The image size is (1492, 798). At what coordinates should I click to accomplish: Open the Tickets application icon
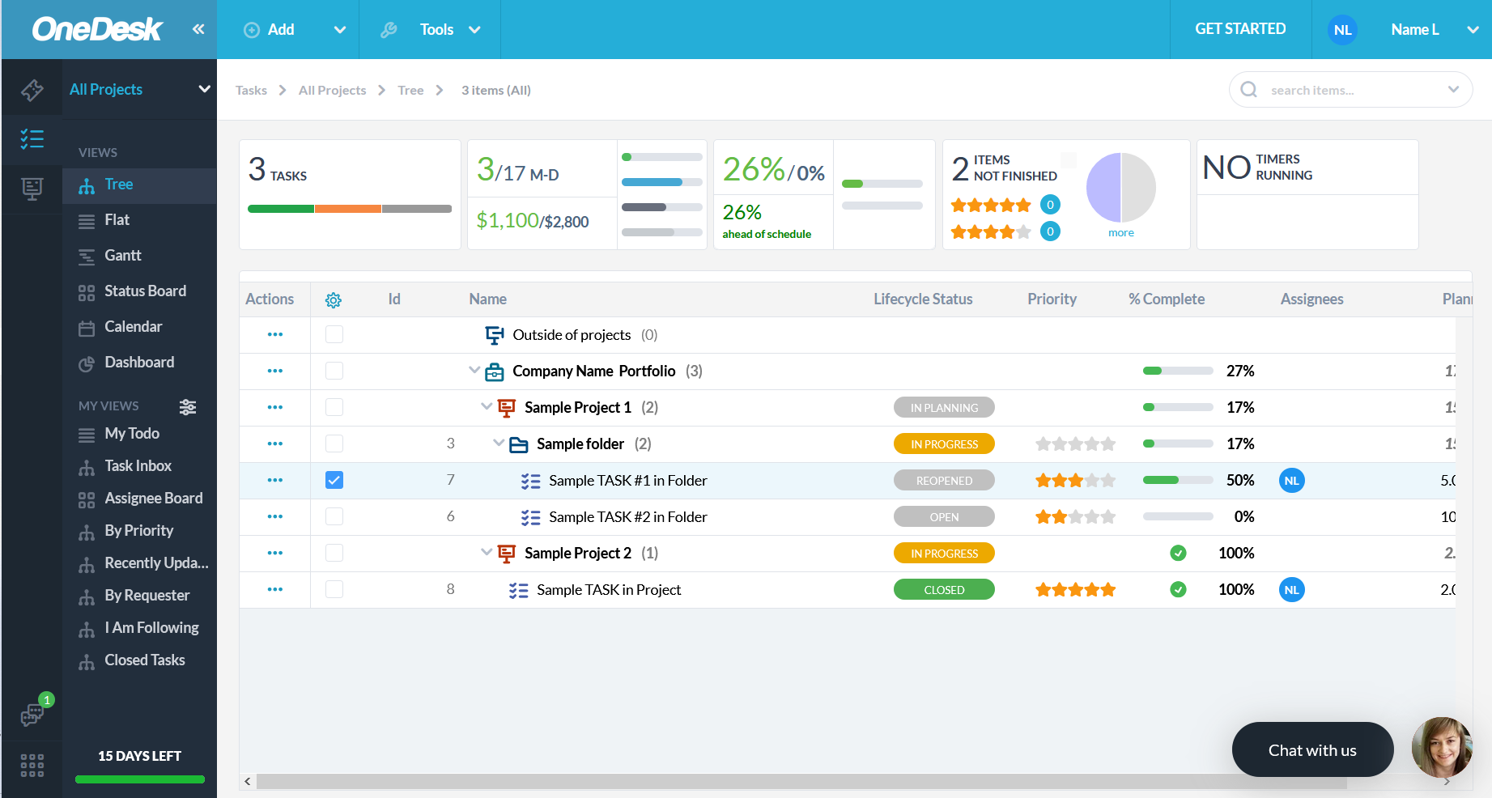[32, 90]
